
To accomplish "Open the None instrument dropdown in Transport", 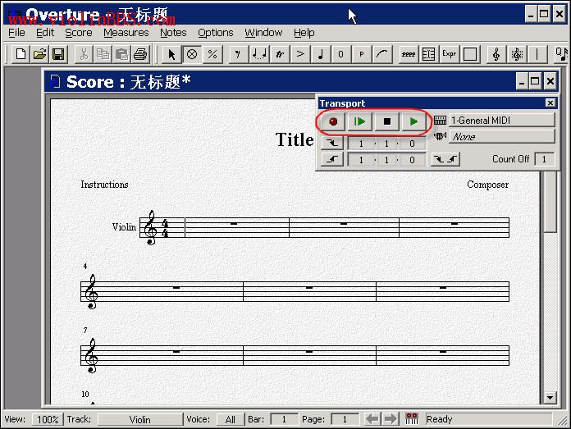I will [502, 136].
